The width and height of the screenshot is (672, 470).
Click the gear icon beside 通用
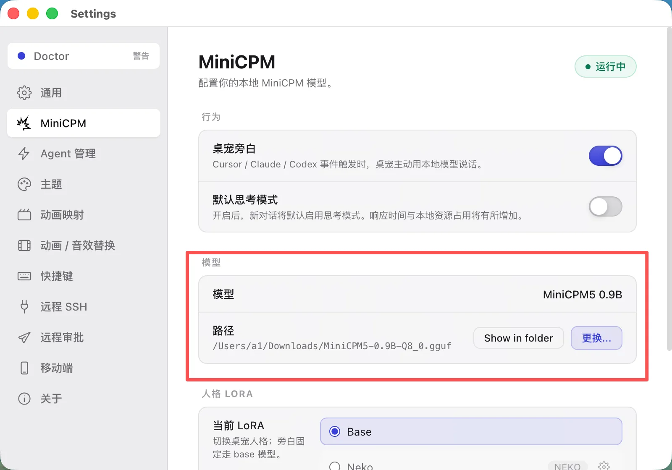pyautogui.click(x=24, y=93)
